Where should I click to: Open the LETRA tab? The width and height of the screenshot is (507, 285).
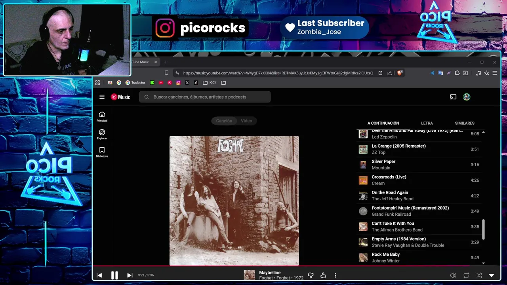coord(427,123)
